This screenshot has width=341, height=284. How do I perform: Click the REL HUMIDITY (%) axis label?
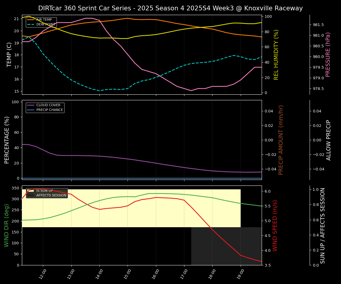276,54
